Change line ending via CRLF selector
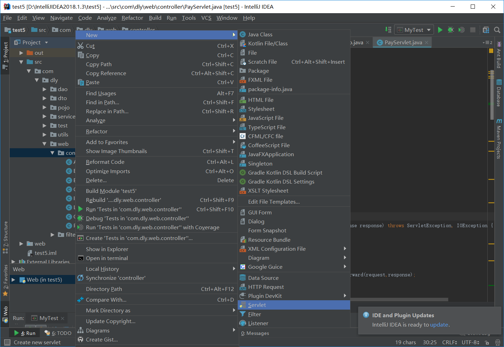 point(449,342)
